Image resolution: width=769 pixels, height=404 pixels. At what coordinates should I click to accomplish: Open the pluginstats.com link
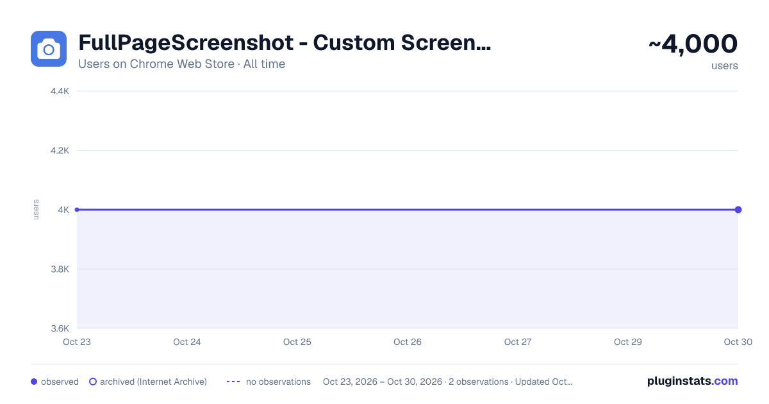[x=693, y=381]
